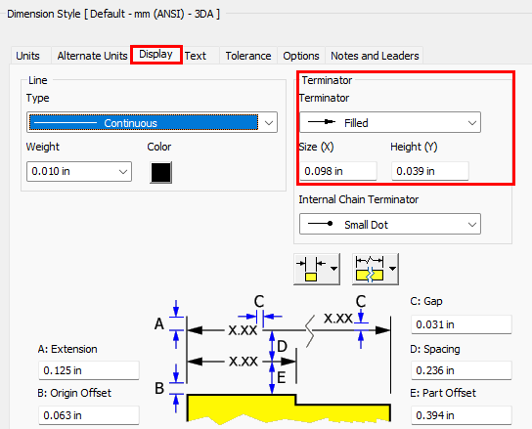Click the Size (X) 0.098 in field
Viewport: 532px width, 429px height.
tap(338, 171)
